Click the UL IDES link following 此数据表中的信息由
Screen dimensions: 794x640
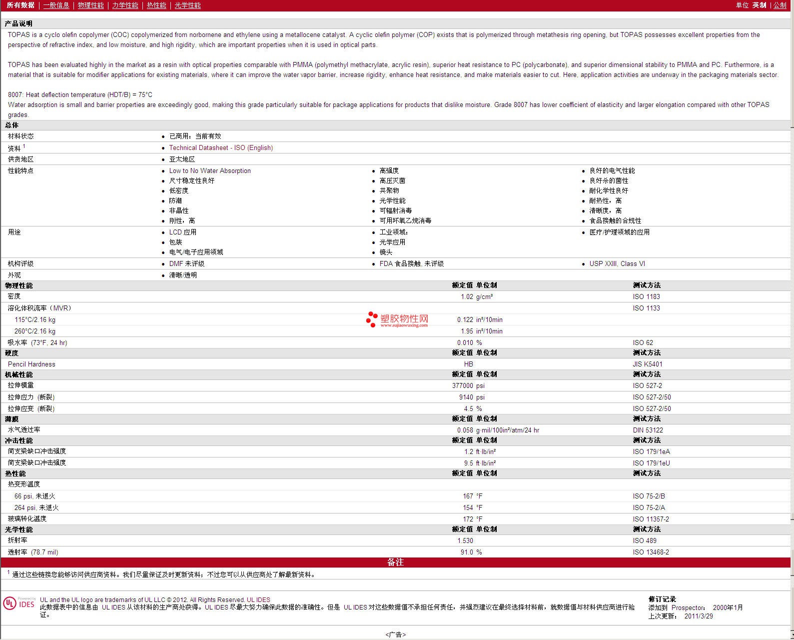click(113, 607)
